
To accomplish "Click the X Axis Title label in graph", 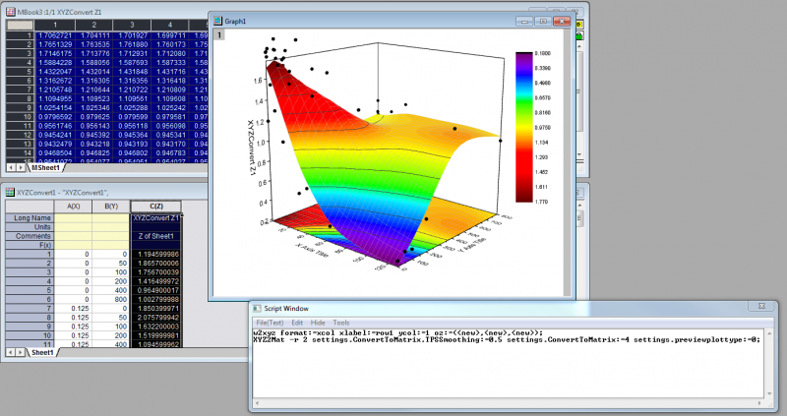I will pyautogui.click(x=312, y=251).
